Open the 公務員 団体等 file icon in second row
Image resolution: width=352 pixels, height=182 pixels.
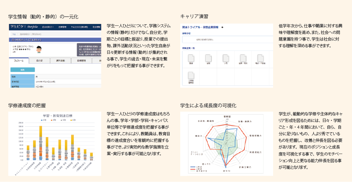191,76
